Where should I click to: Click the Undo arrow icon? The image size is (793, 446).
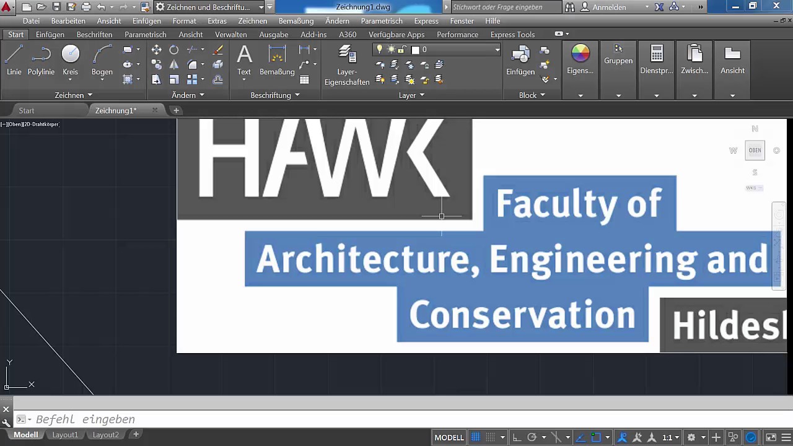tap(102, 7)
